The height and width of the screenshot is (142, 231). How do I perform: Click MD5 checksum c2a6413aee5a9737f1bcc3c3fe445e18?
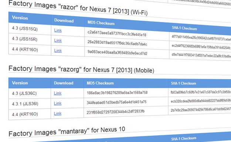(117, 33)
